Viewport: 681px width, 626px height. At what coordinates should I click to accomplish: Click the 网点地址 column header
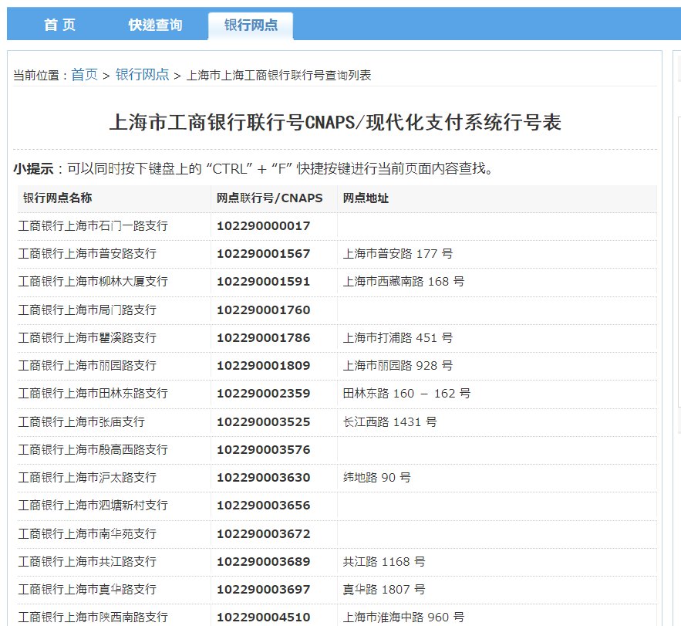coord(363,198)
